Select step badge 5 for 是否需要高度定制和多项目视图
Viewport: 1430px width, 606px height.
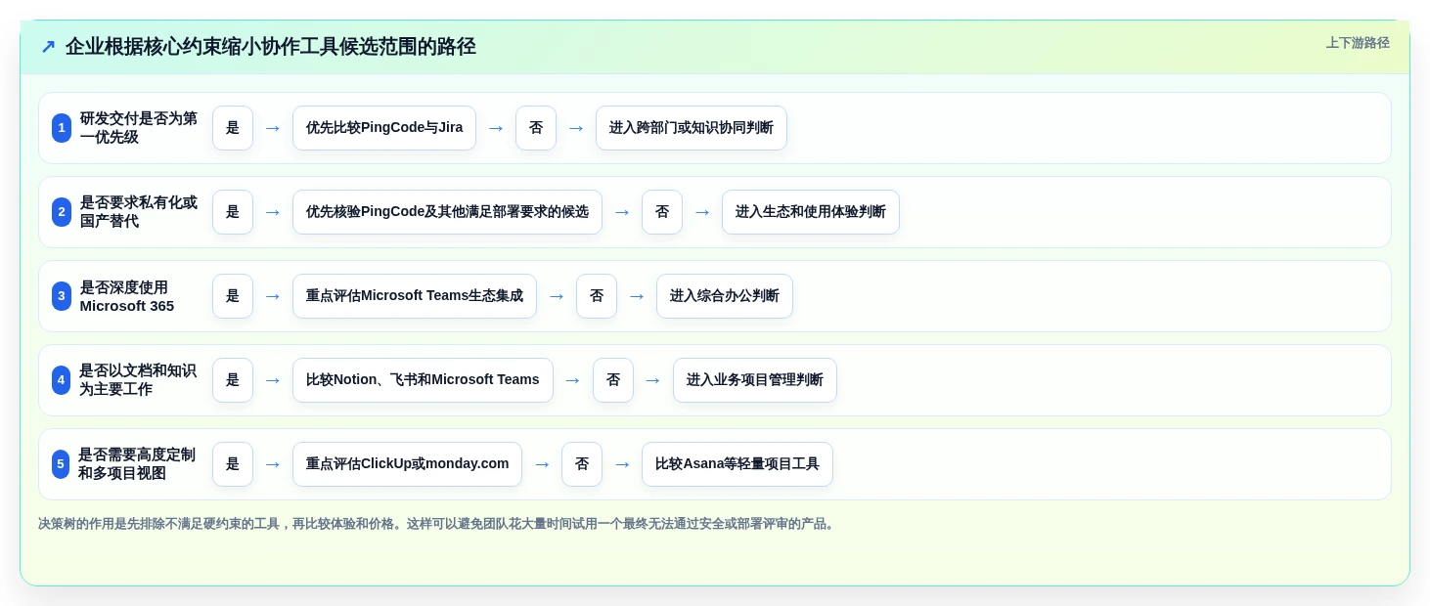click(61, 464)
